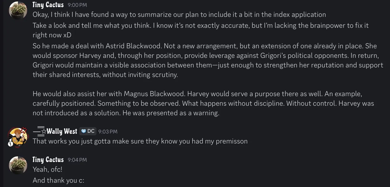390x187 pixels.
Task: Click Tiny Cactus avatar beside 9:04 PM message
Action: [x=18, y=165]
